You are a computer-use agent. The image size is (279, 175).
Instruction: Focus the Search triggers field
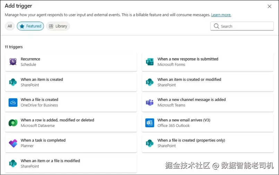pos(242,26)
